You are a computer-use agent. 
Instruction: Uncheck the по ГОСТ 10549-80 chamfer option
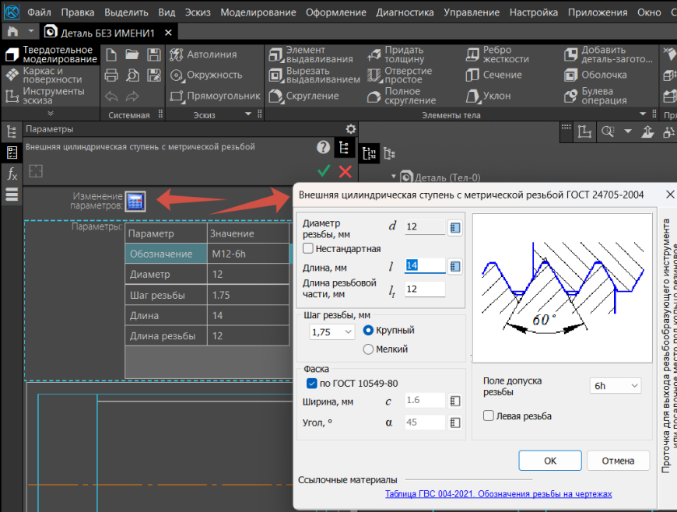(x=312, y=384)
